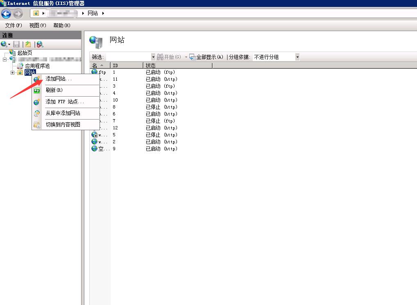Choose 切换到内容视图 from context menu
This screenshot has width=417, height=305.
(66, 124)
